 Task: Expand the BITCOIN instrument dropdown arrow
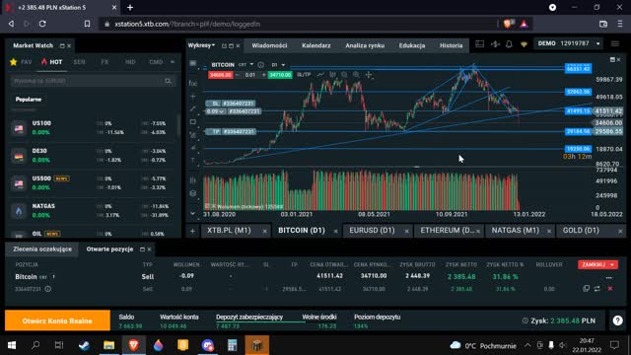pos(251,64)
